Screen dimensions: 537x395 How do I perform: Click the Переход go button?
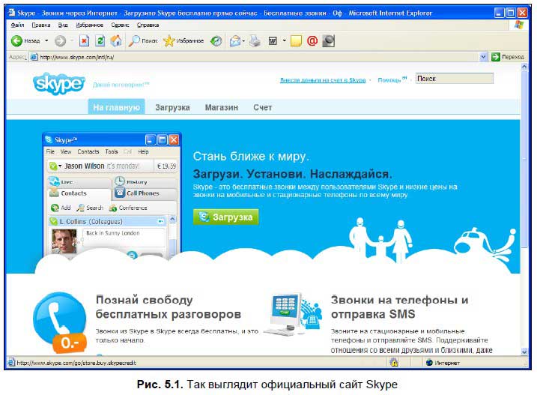coord(508,57)
